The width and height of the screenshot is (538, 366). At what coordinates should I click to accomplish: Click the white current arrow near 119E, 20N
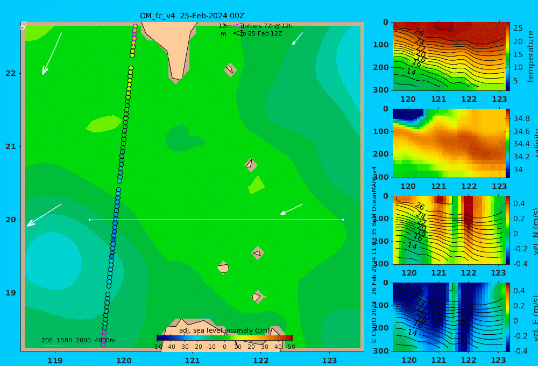point(44,215)
